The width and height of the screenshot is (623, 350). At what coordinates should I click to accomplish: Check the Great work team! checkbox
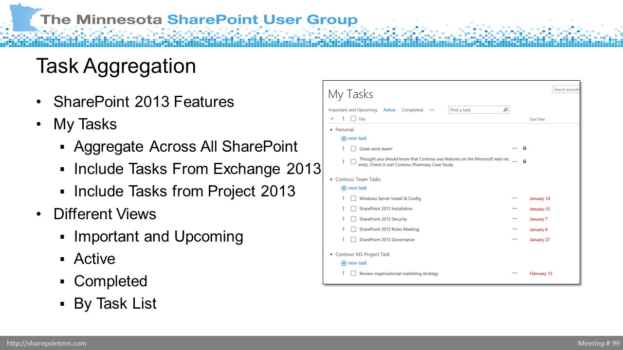(x=353, y=149)
